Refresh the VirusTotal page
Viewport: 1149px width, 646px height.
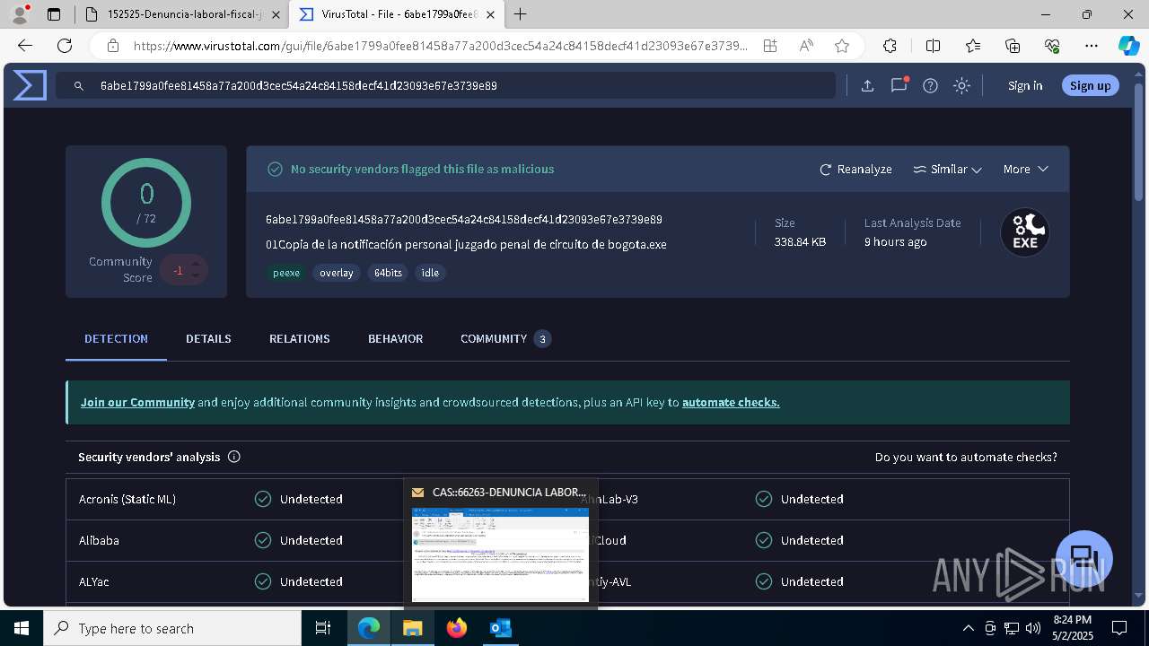point(65,46)
